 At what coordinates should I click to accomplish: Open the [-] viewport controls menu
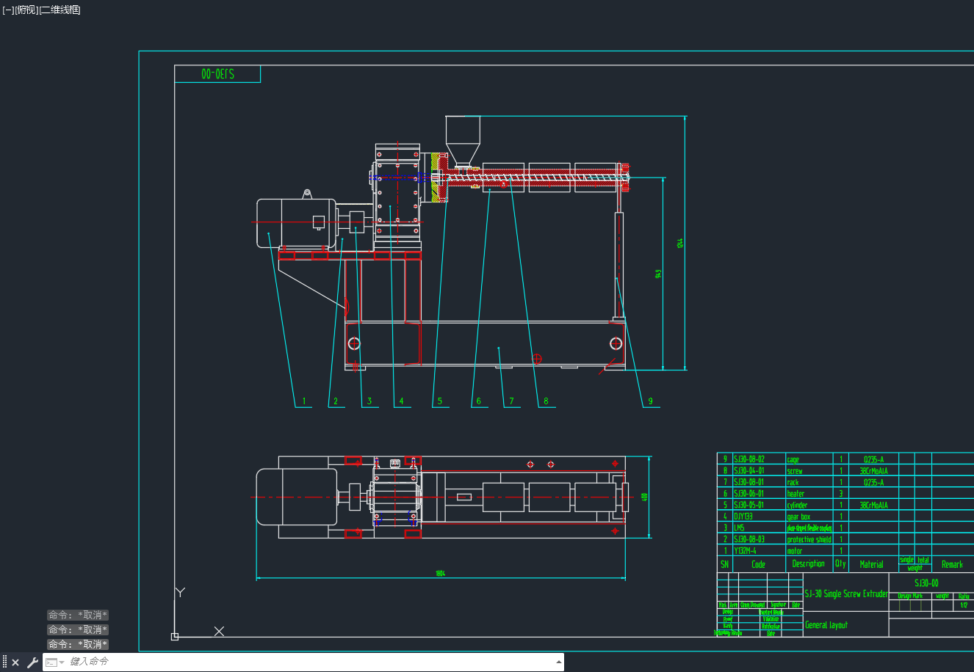coord(8,10)
